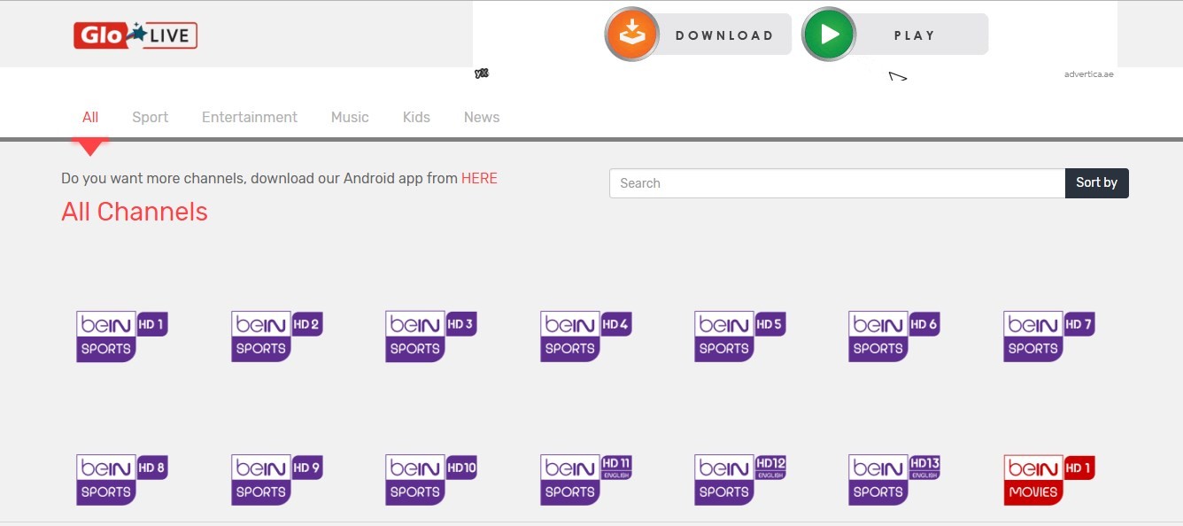Open the beIN Sports HD 4 channel
Viewport: 1183px width, 526px height.
pos(585,336)
